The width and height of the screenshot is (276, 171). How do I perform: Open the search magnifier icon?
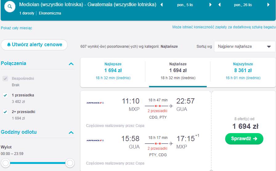10,7
